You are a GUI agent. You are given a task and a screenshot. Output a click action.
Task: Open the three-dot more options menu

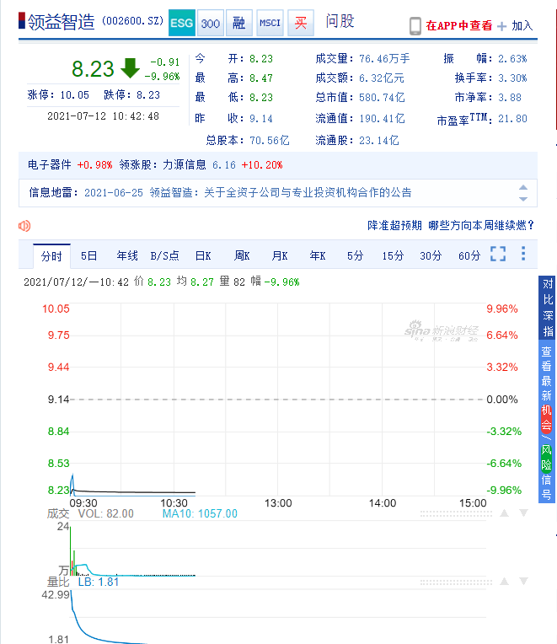point(523,254)
